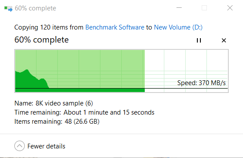This screenshot has width=243, height=158.
Task: Click the large 60% complete heading
Action: [42, 40]
